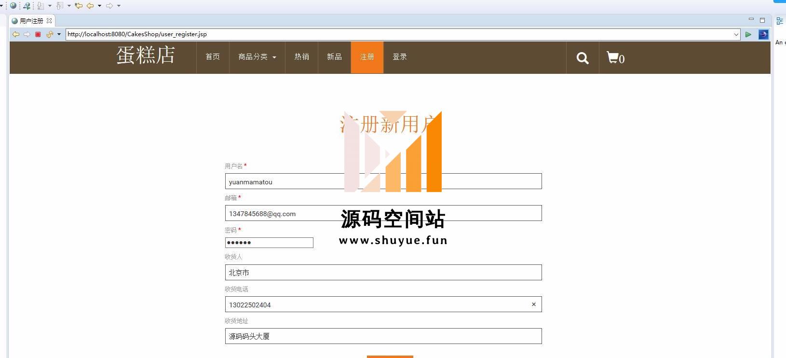Open the 登录 login link
Screen dimensions: 786x358
[x=399, y=57]
